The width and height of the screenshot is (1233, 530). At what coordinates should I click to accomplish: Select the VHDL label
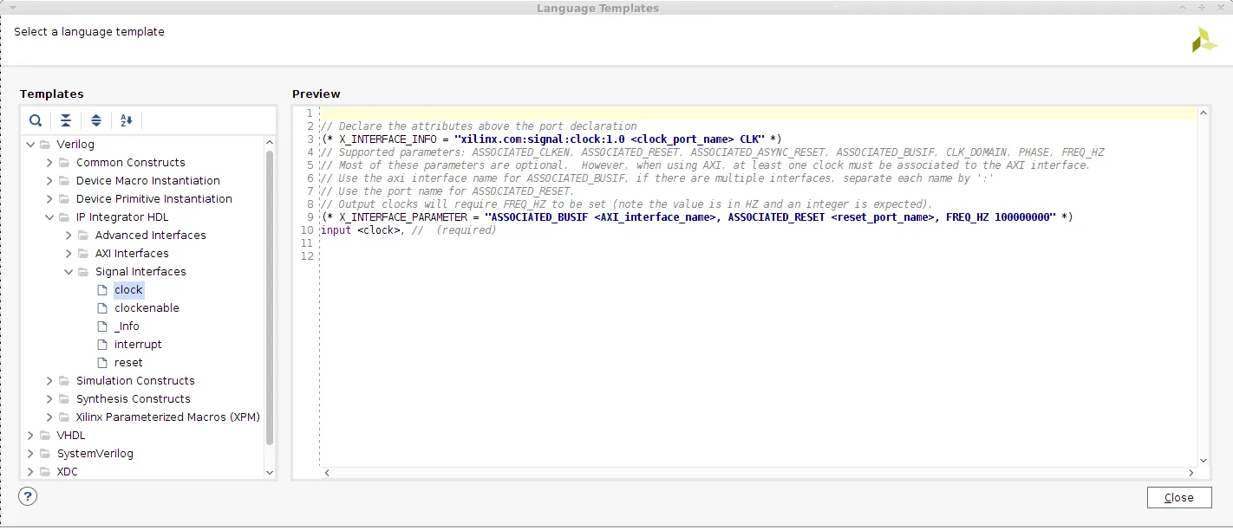point(71,436)
